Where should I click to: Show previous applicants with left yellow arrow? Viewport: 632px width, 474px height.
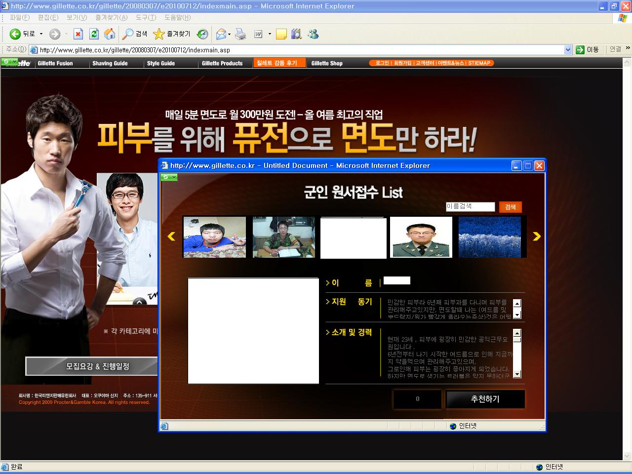point(171,237)
